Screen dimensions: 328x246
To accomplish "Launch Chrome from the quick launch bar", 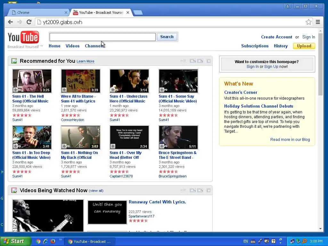I will click(x=38, y=241).
